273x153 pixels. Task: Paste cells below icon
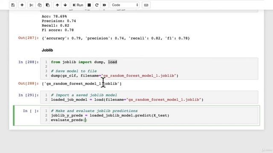point(48,5)
